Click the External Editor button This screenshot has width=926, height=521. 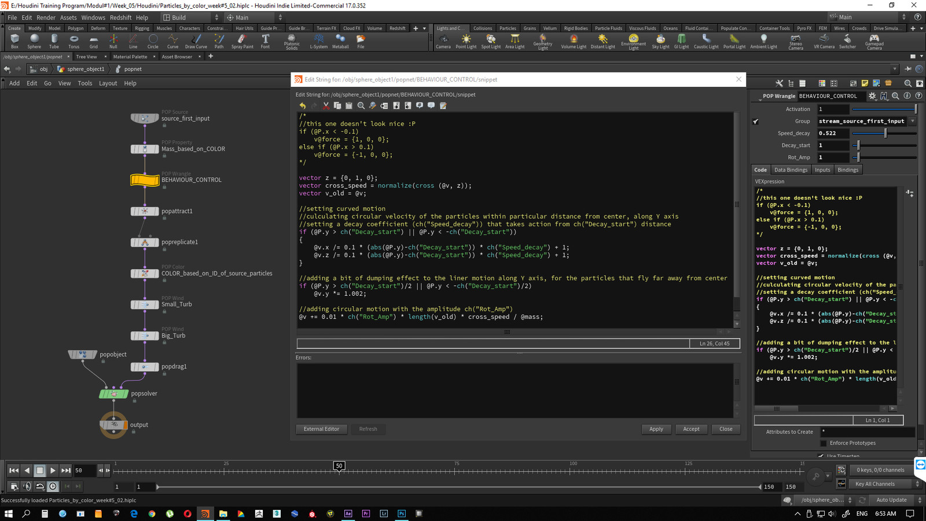(x=321, y=429)
